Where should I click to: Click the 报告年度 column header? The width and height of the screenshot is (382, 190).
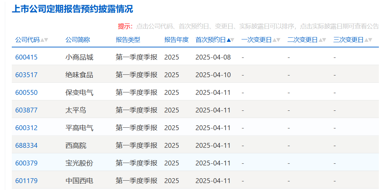pyautogui.click(x=176, y=40)
